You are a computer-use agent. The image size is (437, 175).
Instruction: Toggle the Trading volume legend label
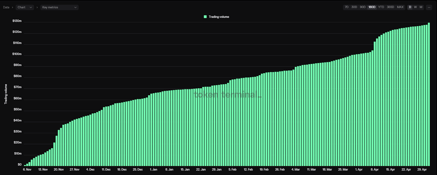point(219,17)
